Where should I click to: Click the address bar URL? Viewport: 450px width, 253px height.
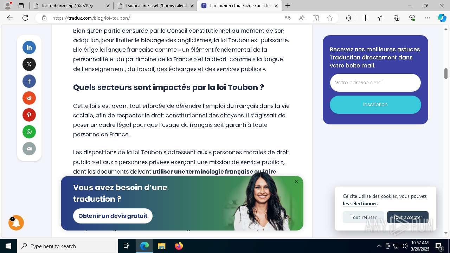tap(91, 18)
